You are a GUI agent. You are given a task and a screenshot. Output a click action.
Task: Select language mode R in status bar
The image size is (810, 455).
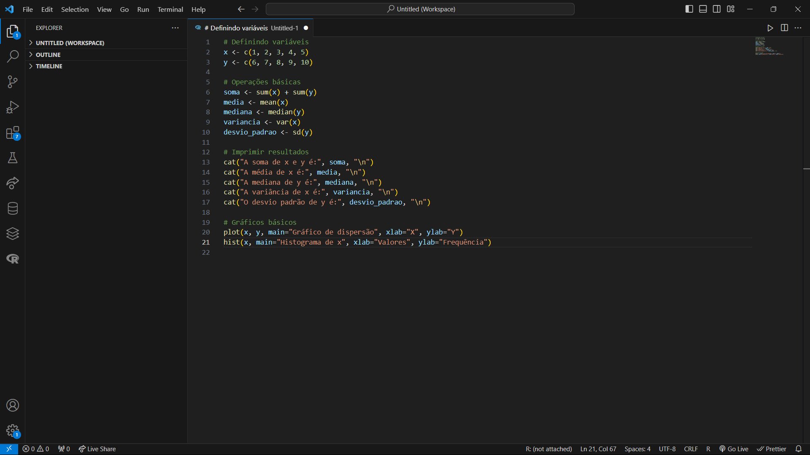[708, 449]
